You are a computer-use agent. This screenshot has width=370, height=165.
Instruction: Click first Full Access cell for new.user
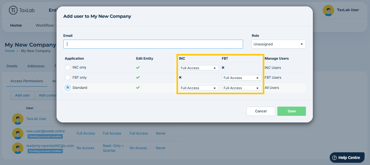pos(86,133)
